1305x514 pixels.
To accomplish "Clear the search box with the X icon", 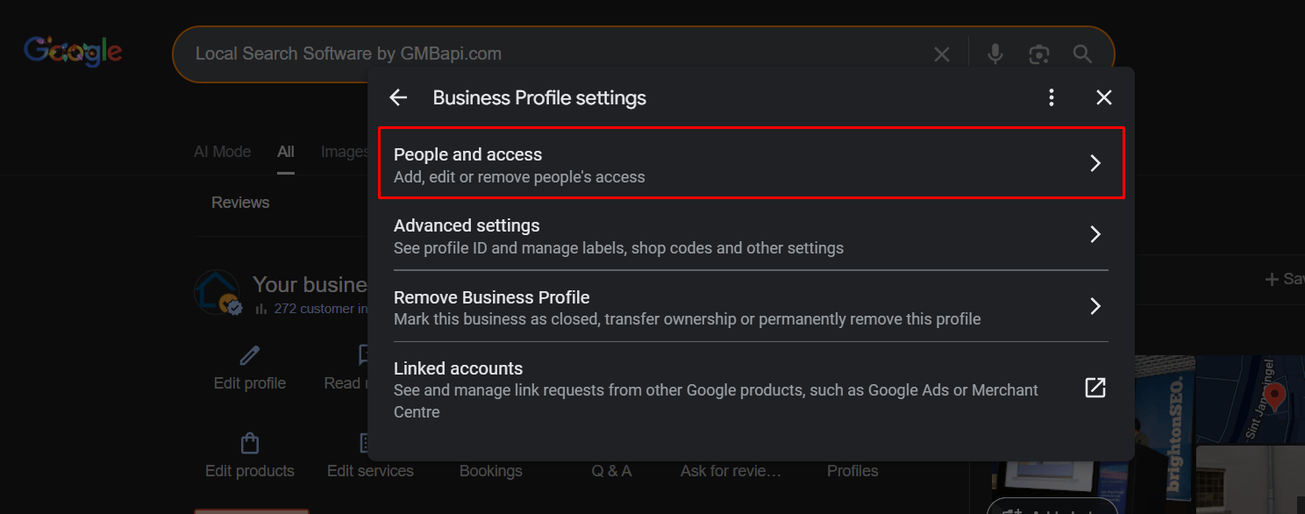I will pyautogui.click(x=942, y=54).
